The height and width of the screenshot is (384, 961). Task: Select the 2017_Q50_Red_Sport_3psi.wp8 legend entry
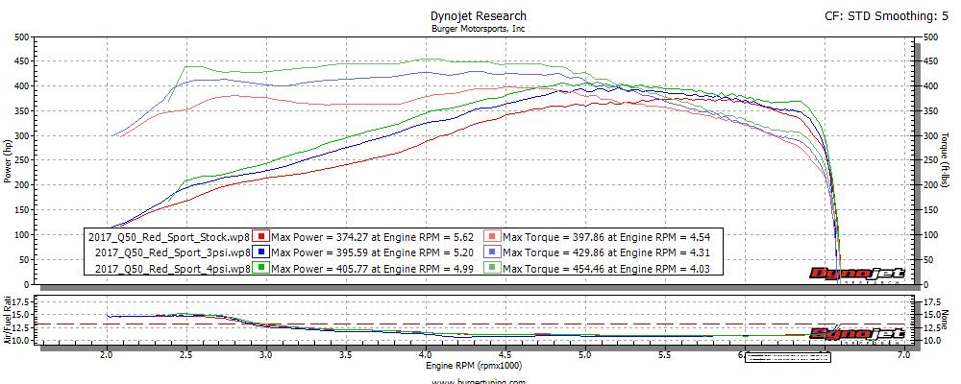pyautogui.click(x=172, y=252)
